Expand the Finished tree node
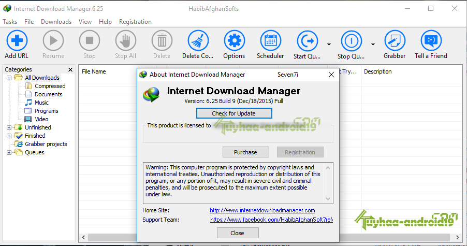 tap(9, 136)
